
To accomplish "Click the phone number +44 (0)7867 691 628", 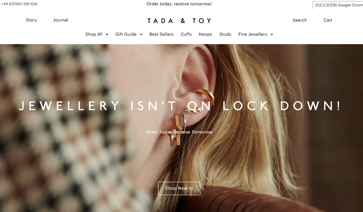I will 19,4.
